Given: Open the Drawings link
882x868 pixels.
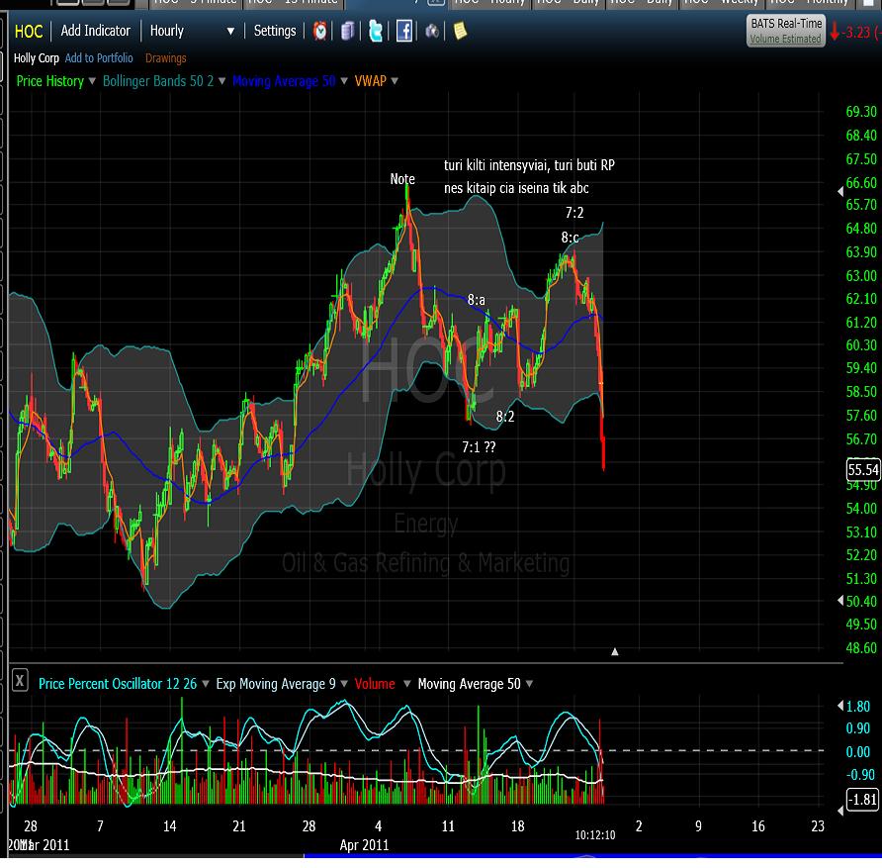Looking at the screenshot, I should click(x=165, y=58).
